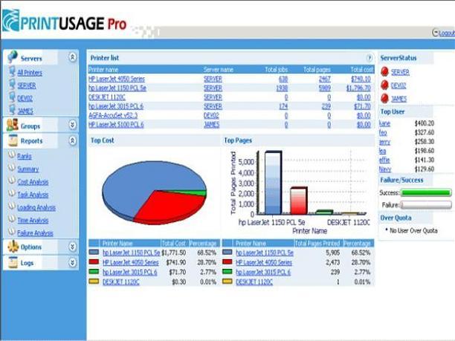The height and width of the screenshot is (341, 455).
Task: Open hp LaserJet 1150 PCL 5e in printer list
Action: click(117, 88)
